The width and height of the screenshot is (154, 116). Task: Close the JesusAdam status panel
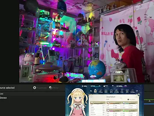[x=139, y=95]
